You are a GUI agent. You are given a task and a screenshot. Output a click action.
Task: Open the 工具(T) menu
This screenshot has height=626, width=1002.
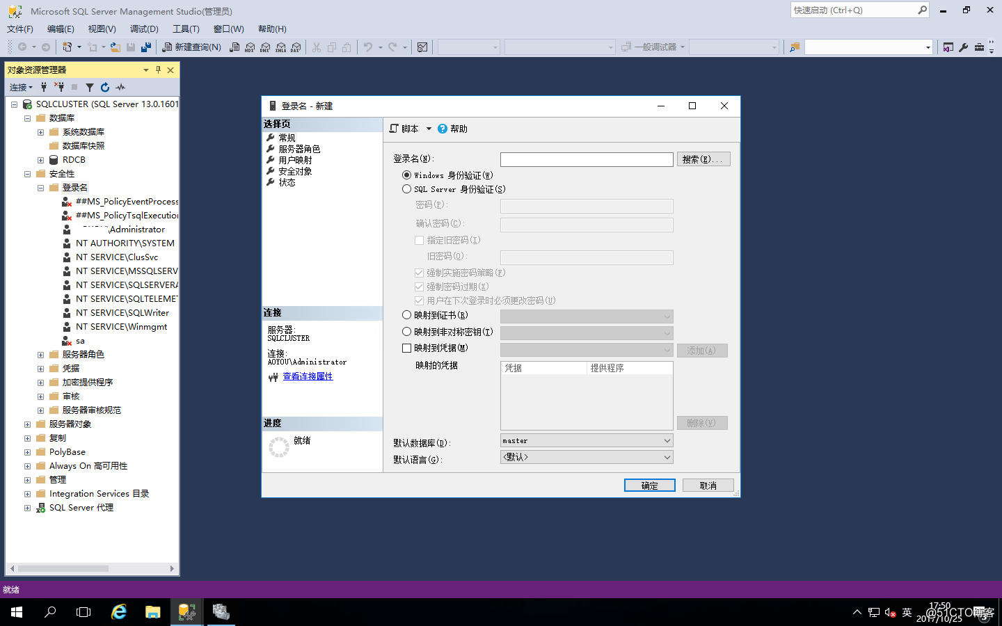(186, 29)
